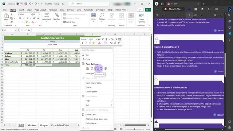The width and height of the screenshot is (233, 131).
Task: Apply ribbon red Font Color swatch
Action: (33, 22)
